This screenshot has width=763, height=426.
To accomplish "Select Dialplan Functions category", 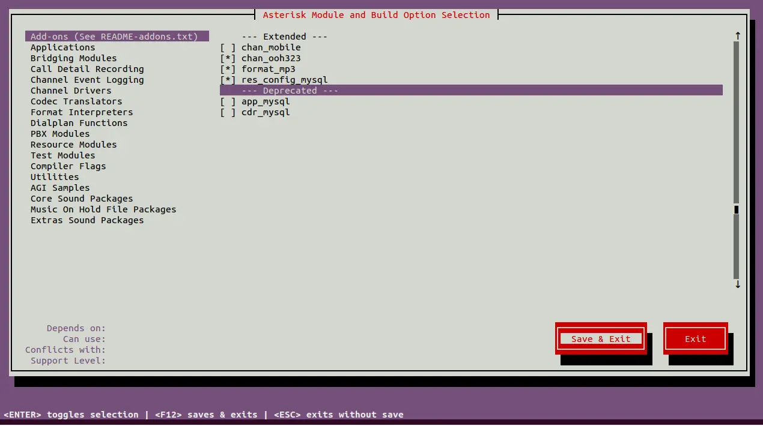I will click(79, 123).
